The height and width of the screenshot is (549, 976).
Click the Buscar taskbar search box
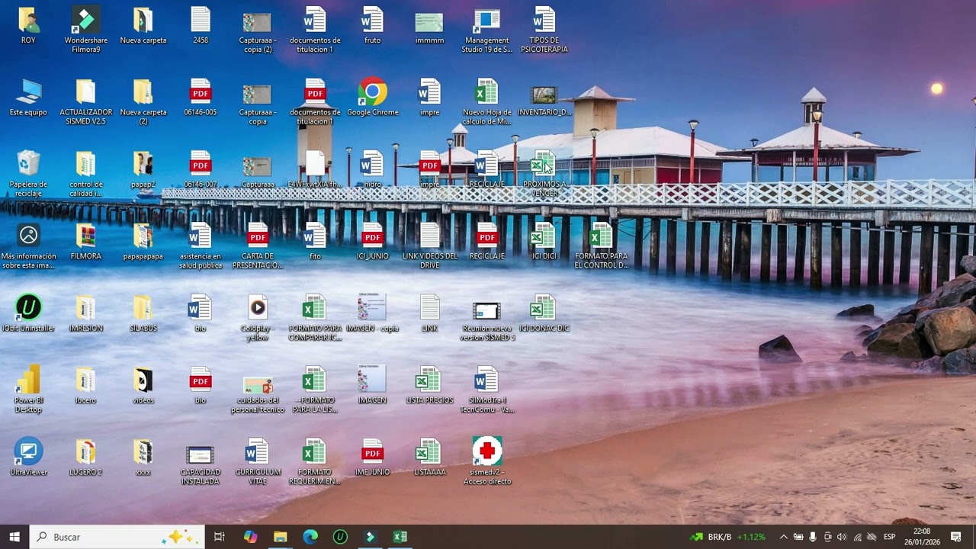tap(117, 537)
